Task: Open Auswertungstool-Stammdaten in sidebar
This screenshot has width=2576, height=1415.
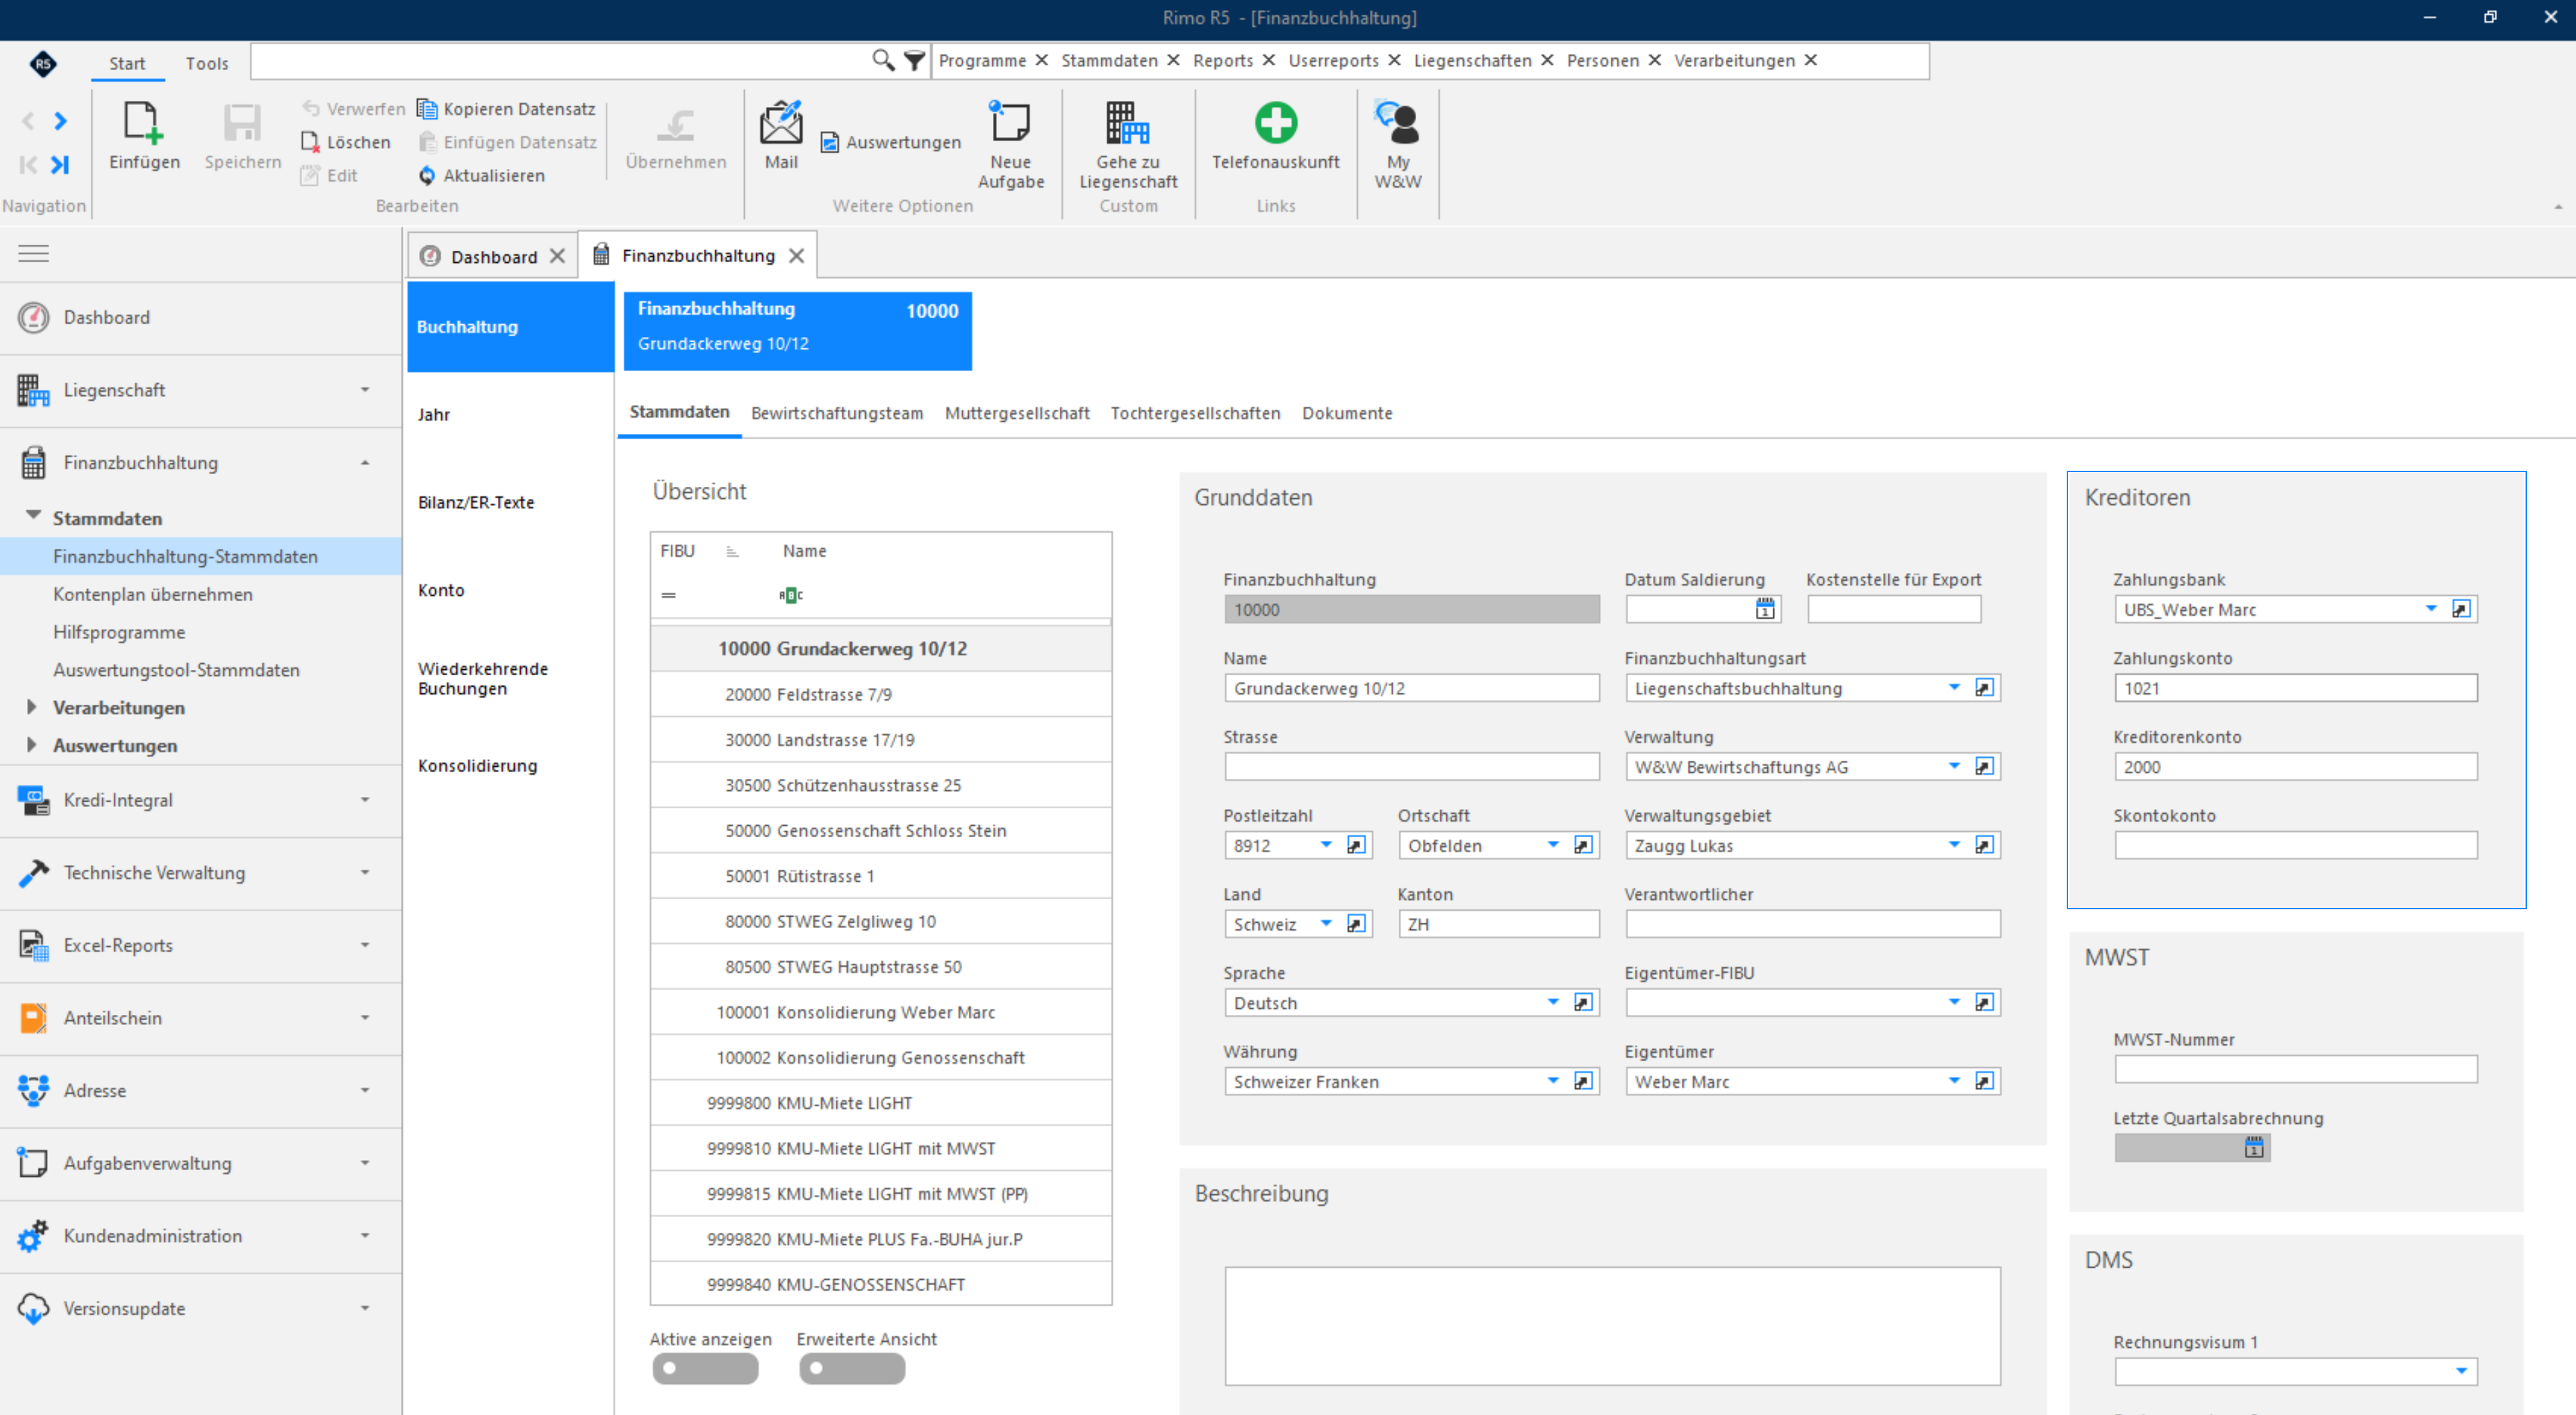Action: click(176, 670)
